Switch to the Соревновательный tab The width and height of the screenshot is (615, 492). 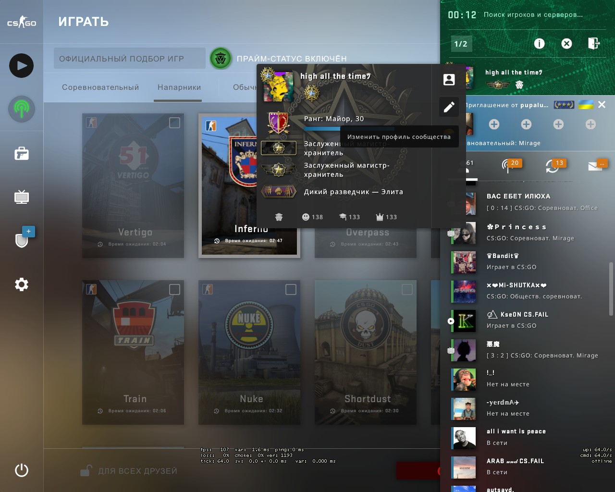coord(100,87)
